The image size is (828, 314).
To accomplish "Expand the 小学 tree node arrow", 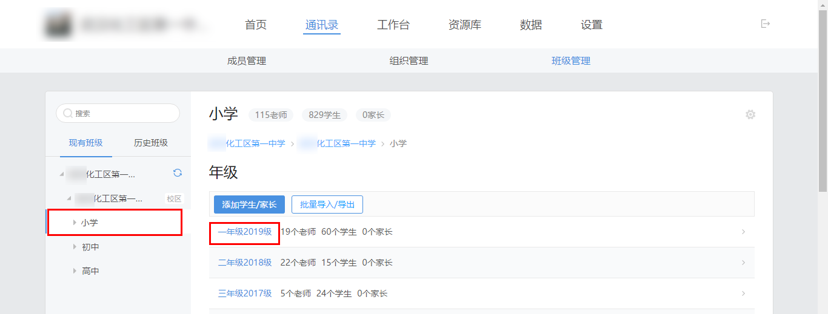I will pyautogui.click(x=75, y=223).
